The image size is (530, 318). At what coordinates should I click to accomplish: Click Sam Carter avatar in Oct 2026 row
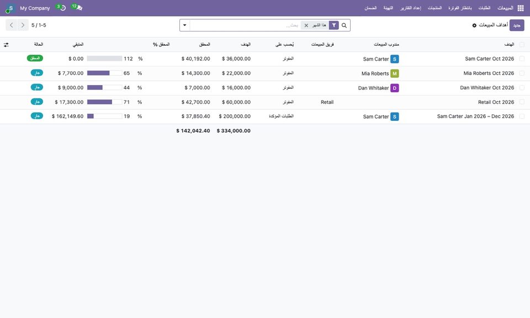click(394, 59)
